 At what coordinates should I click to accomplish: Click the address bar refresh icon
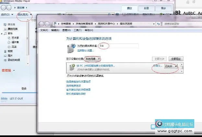159,24
